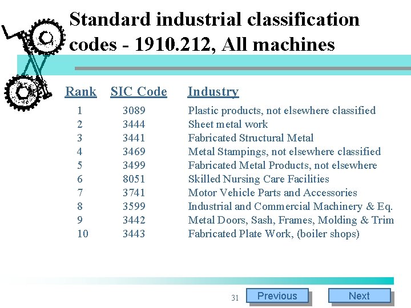Image resolution: width=411 pixels, height=308 pixels.
Task: Select 'Sheet metal work' entry
Action: [228, 124]
